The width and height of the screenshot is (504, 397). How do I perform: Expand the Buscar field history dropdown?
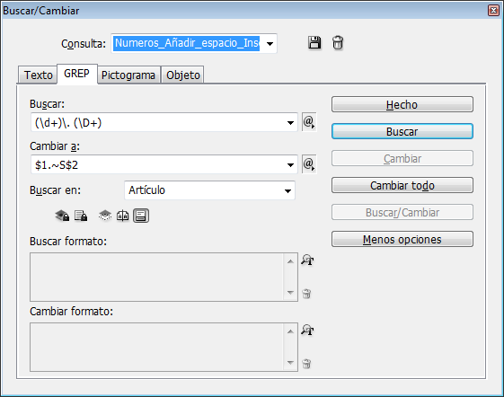tap(290, 122)
